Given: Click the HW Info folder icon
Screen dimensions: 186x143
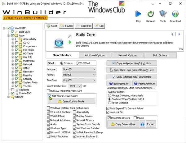Looking at the screenshot, I should tap(20, 57).
